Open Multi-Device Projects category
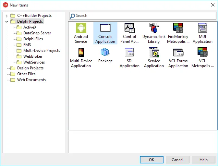 click(42, 51)
